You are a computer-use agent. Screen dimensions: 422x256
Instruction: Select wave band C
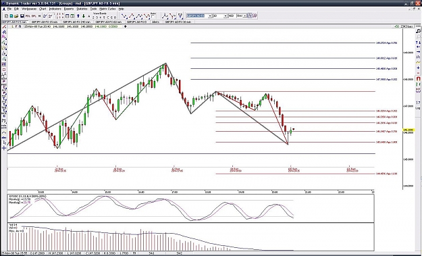click(107, 18)
